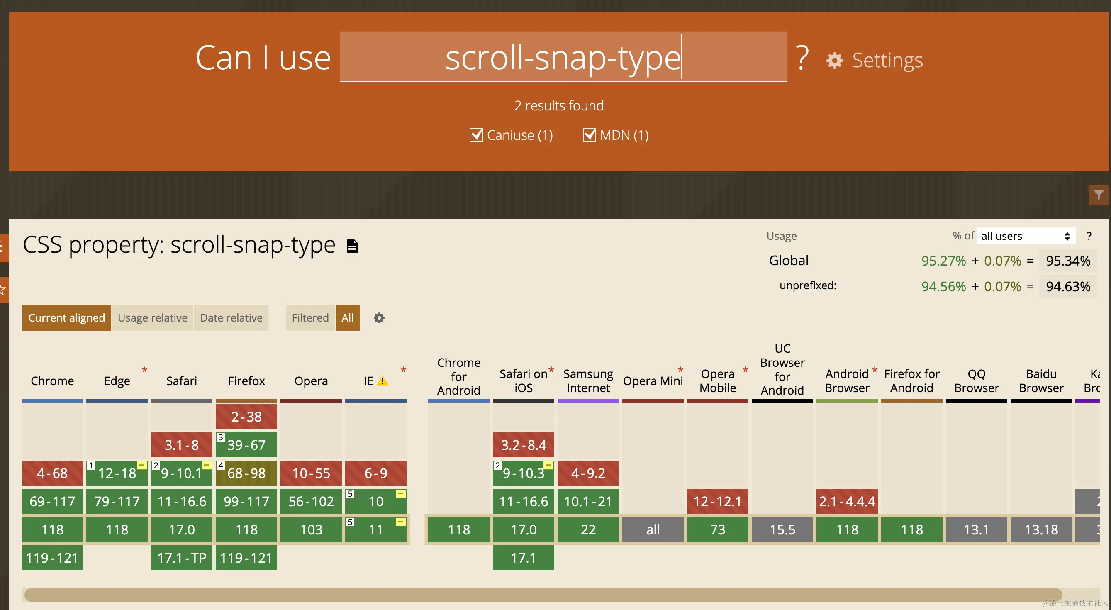Select Opera Mini 'all' cell

[653, 529]
